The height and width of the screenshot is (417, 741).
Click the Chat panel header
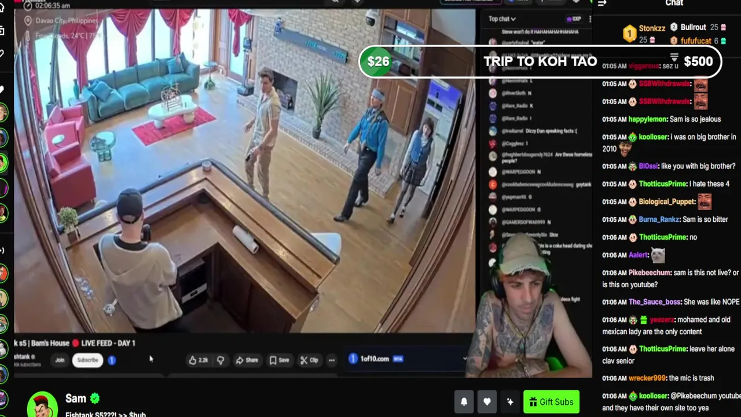coord(674,3)
